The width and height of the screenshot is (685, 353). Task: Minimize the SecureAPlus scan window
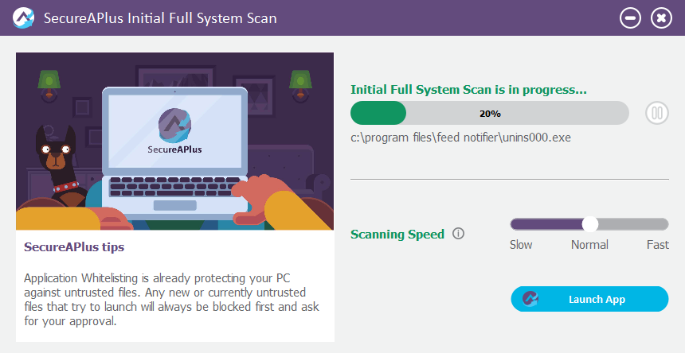coord(630,17)
